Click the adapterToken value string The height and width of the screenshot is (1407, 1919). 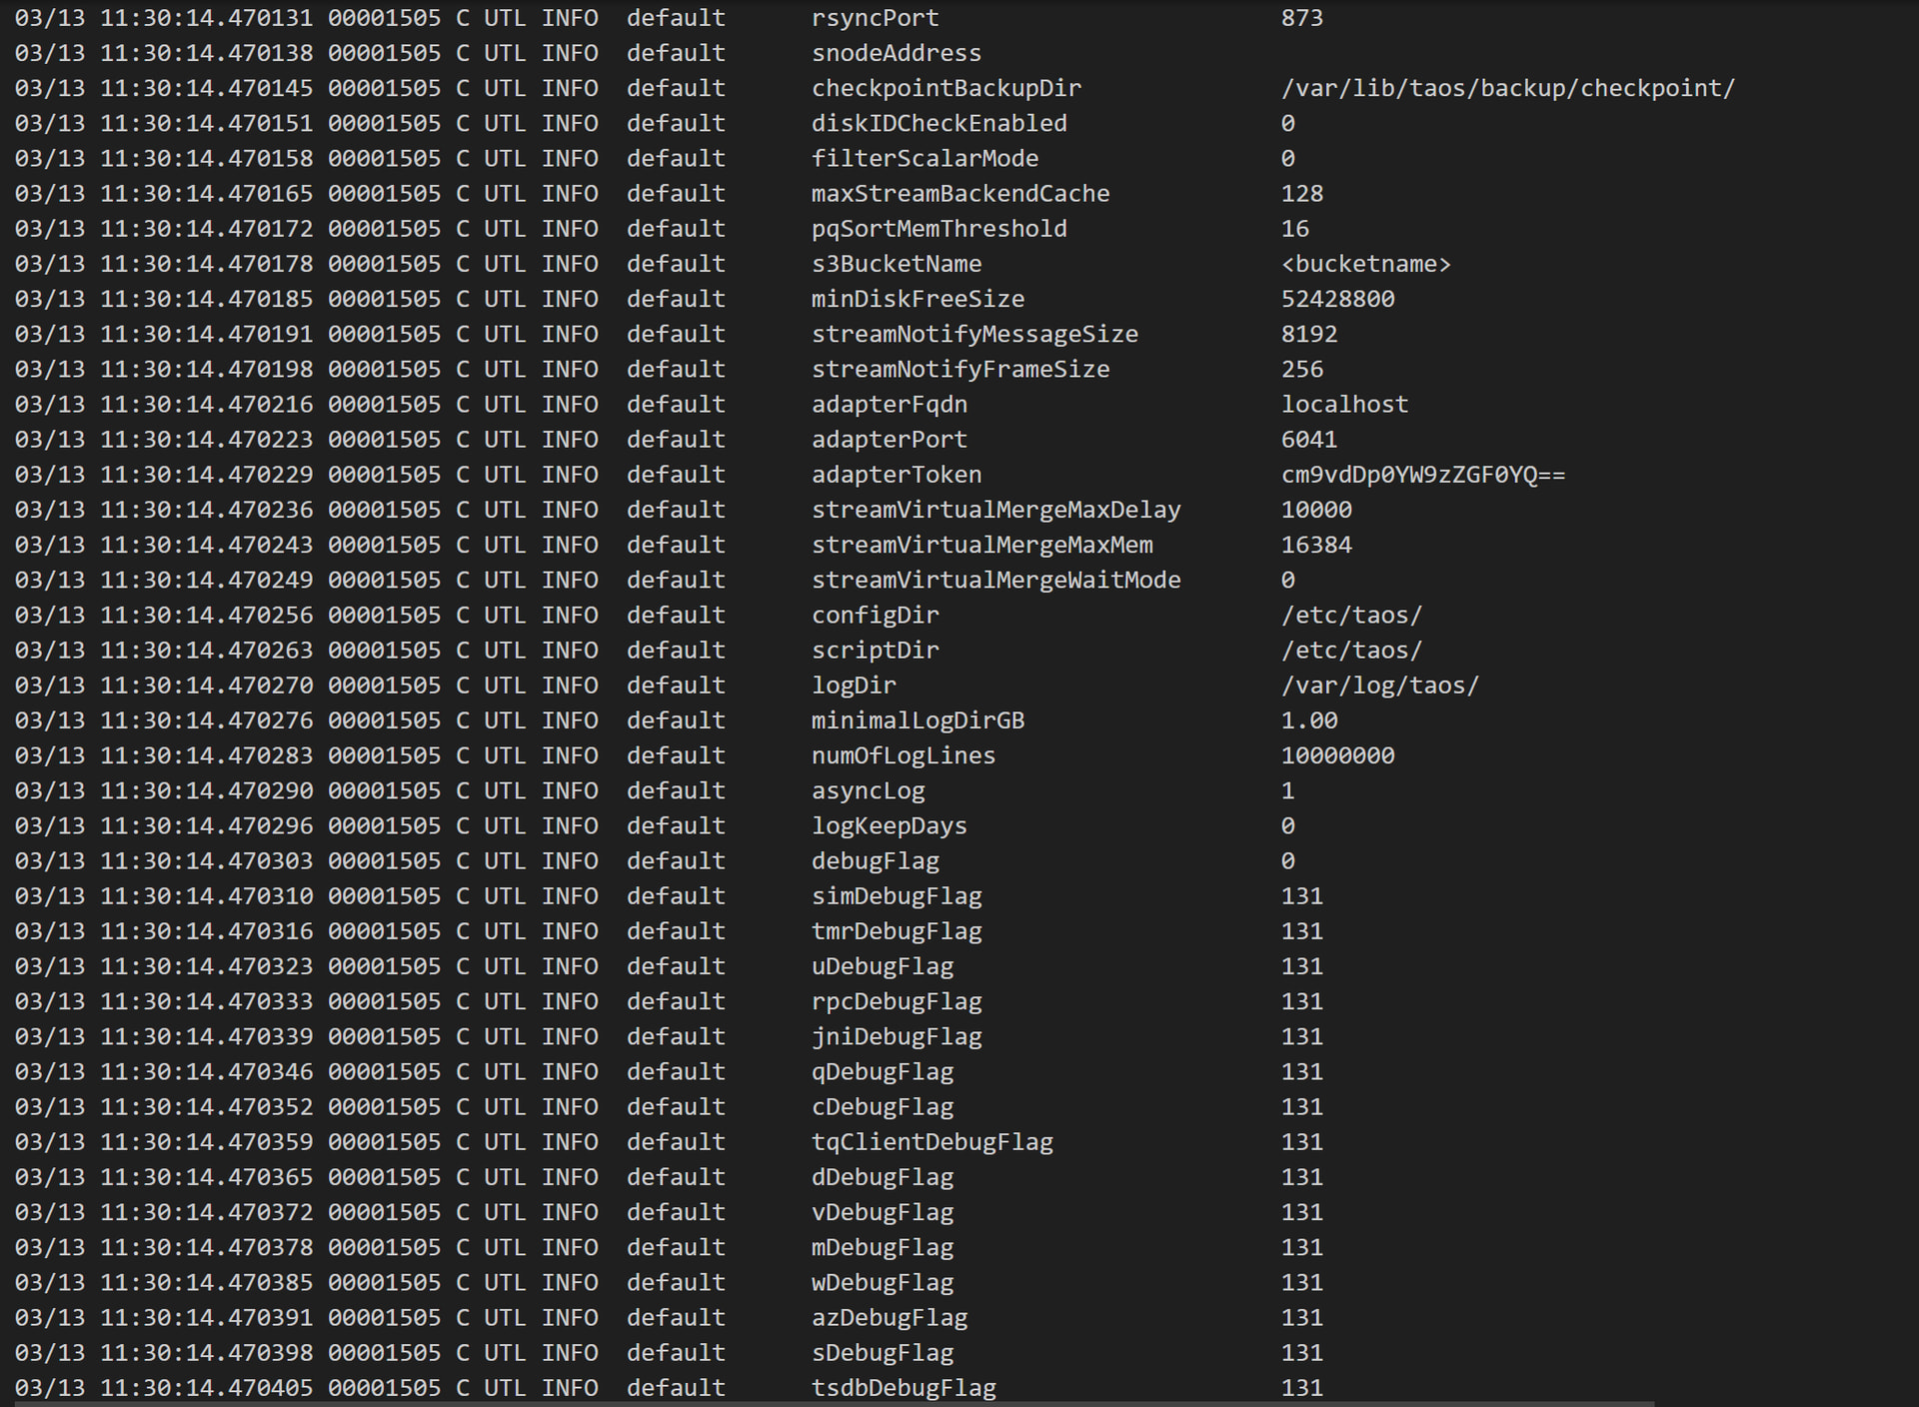[x=1422, y=475]
